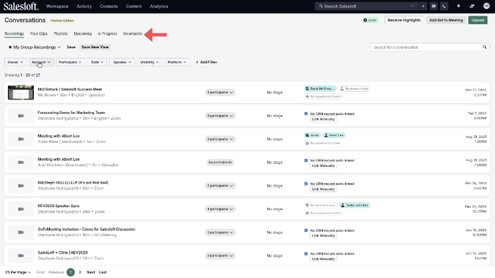The height and width of the screenshot is (278, 495).
Task: Expand the My Group Recordings view selector
Action: [34, 47]
